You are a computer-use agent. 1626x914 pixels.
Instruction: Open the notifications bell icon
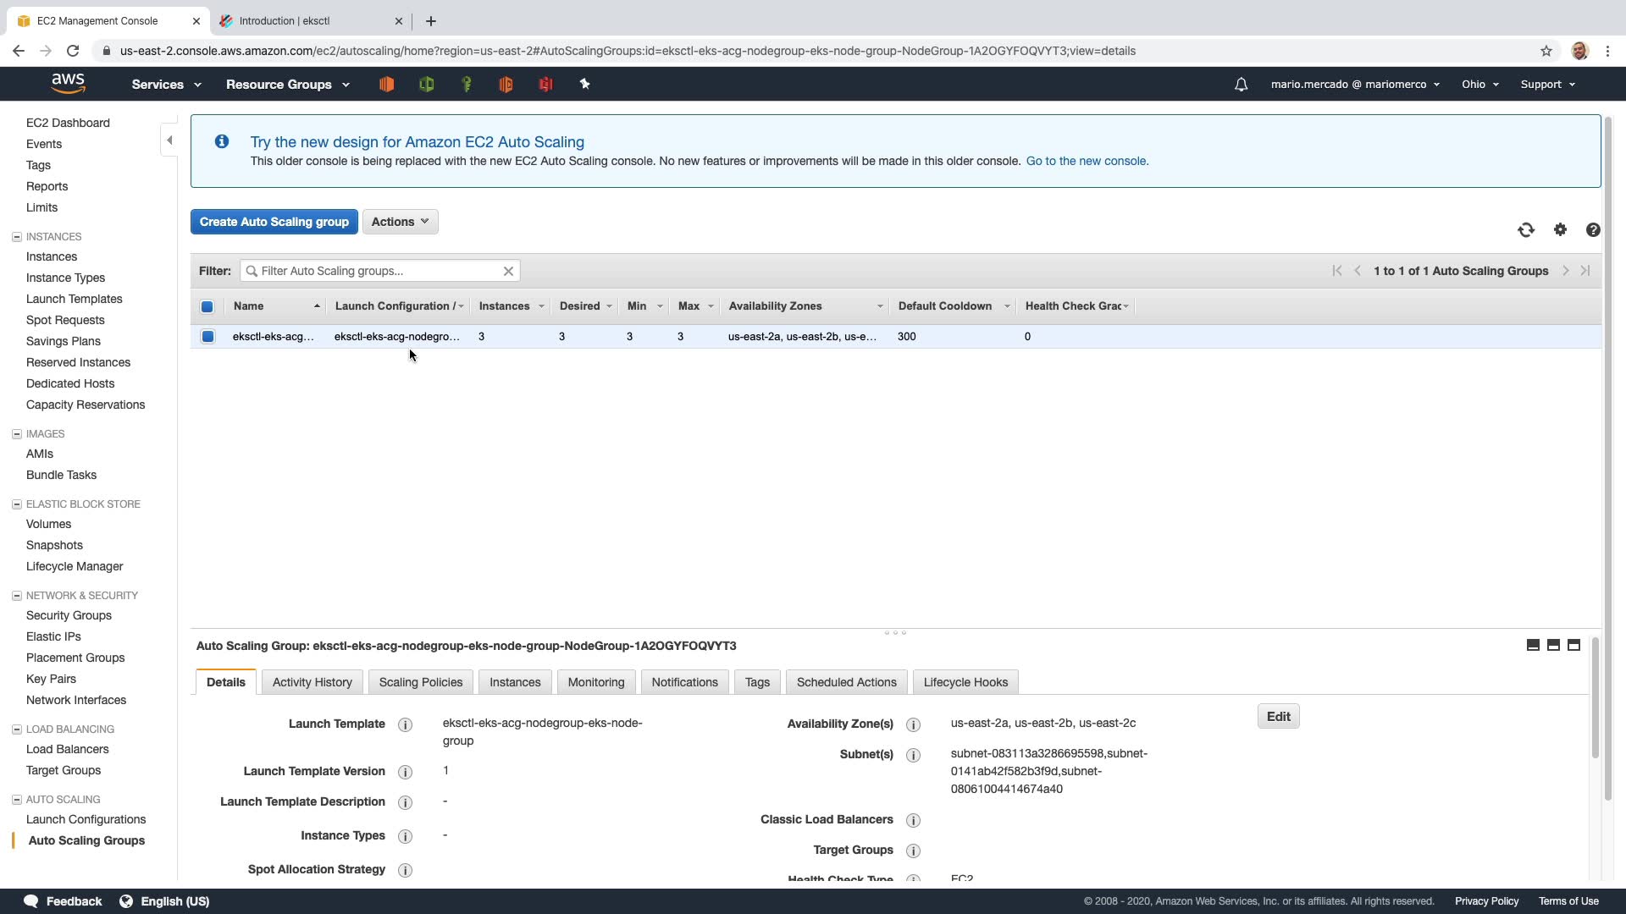pos(1241,85)
